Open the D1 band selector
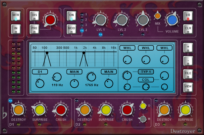This screenshot has height=135, width=204. 40,72
